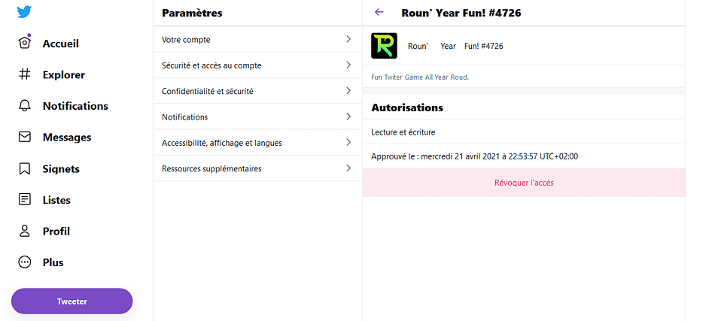The image size is (721, 321).
Task: Select Ressources supplémentaires in Paramètres
Action: click(257, 168)
